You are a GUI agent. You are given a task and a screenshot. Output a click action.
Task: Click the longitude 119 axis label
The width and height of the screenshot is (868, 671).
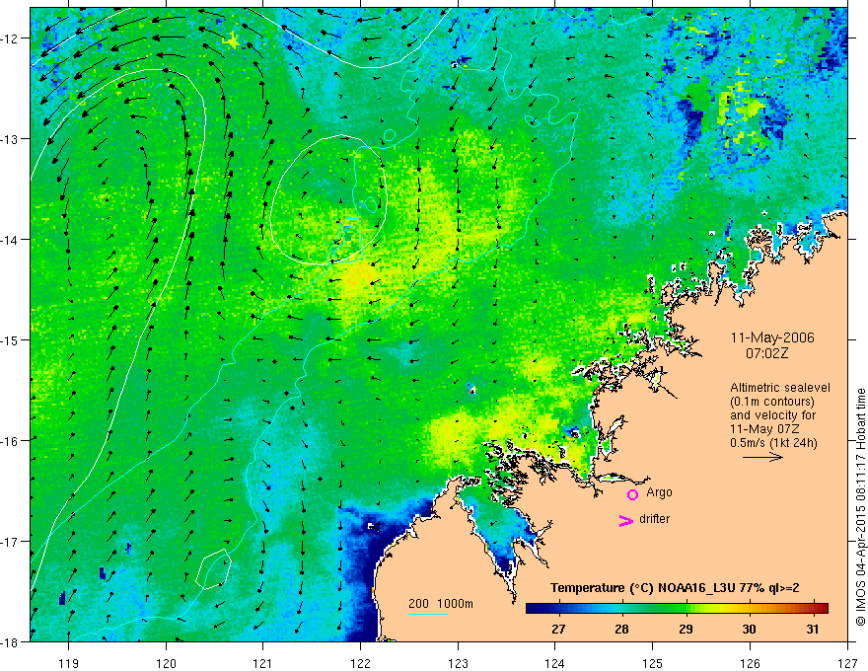69,663
